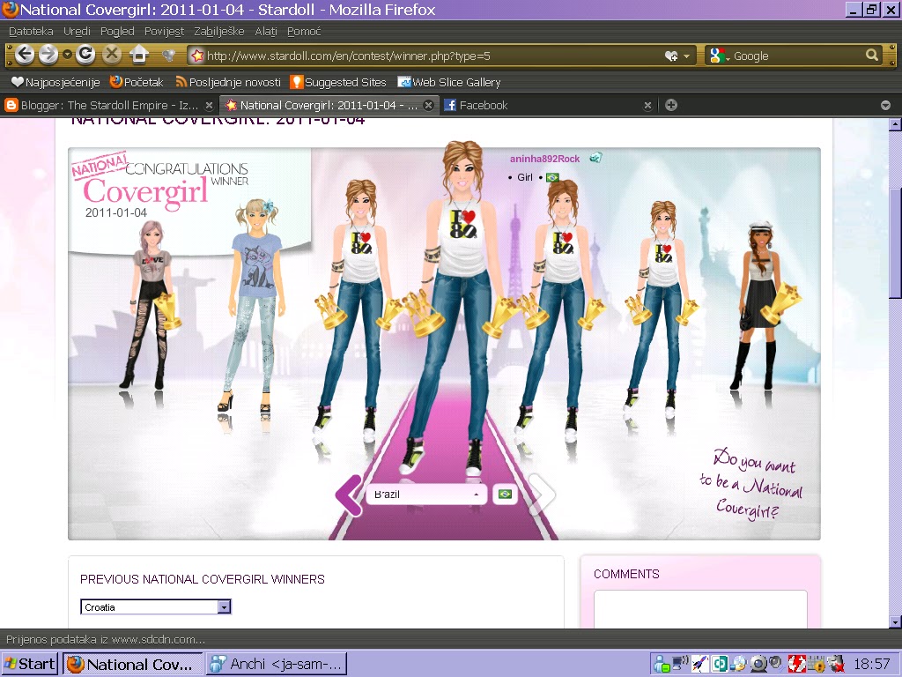Open the Windows Start menu
The height and width of the screenshot is (677, 902).
click(x=30, y=664)
